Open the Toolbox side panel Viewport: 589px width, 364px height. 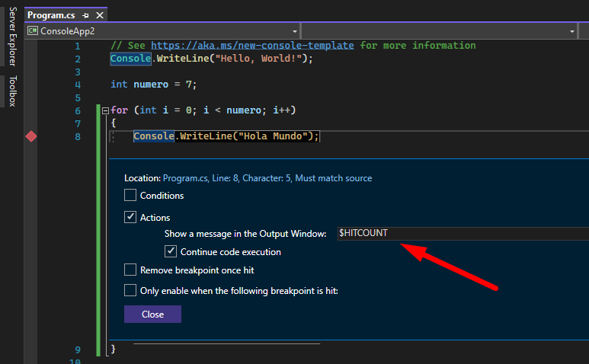click(12, 91)
